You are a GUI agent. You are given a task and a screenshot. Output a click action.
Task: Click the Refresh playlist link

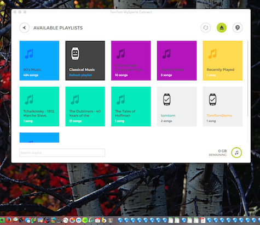click(x=80, y=75)
